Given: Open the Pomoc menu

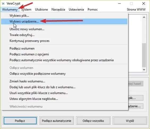Looking at the screenshot, I should [x=93, y=10].
